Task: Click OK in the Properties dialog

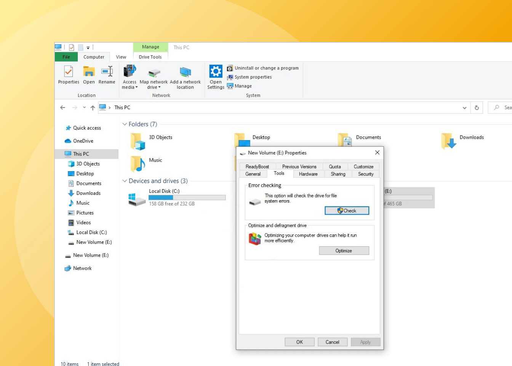Action: [299, 342]
